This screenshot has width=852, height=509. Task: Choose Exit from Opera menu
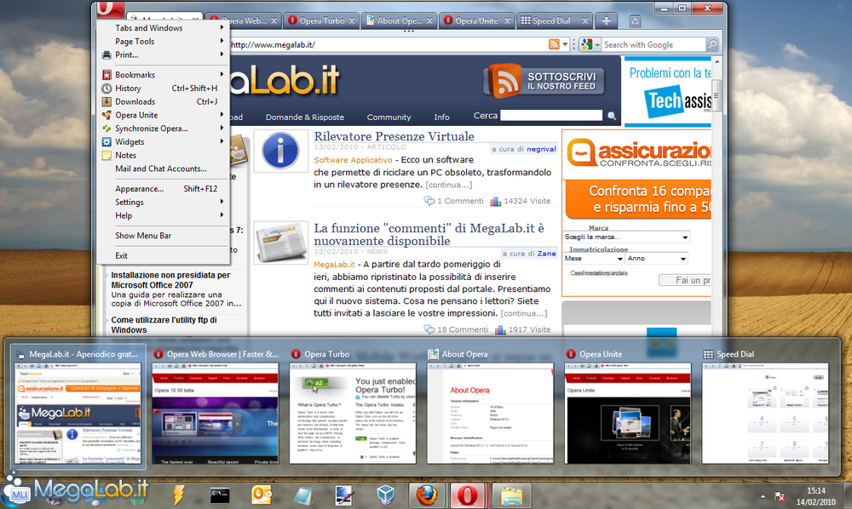pyautogui.click(x=163, y=255)
